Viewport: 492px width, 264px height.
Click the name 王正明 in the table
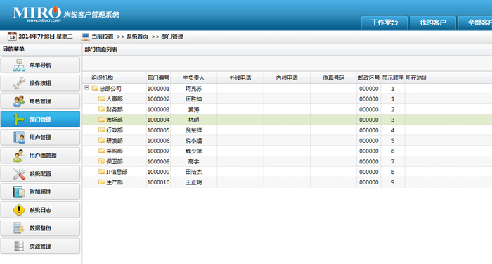[193, 182]
